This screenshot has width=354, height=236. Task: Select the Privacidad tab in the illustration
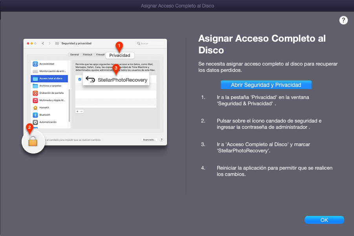click(x=120, y=55)
